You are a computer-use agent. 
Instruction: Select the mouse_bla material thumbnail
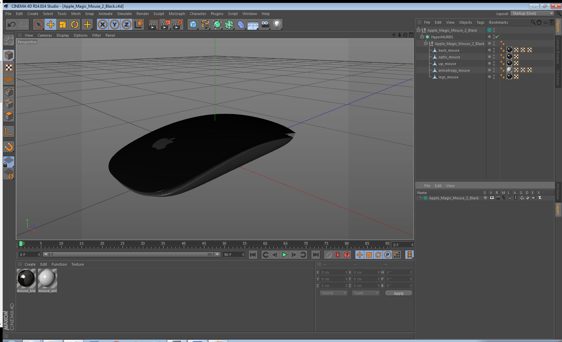click(x=26, y=278)
